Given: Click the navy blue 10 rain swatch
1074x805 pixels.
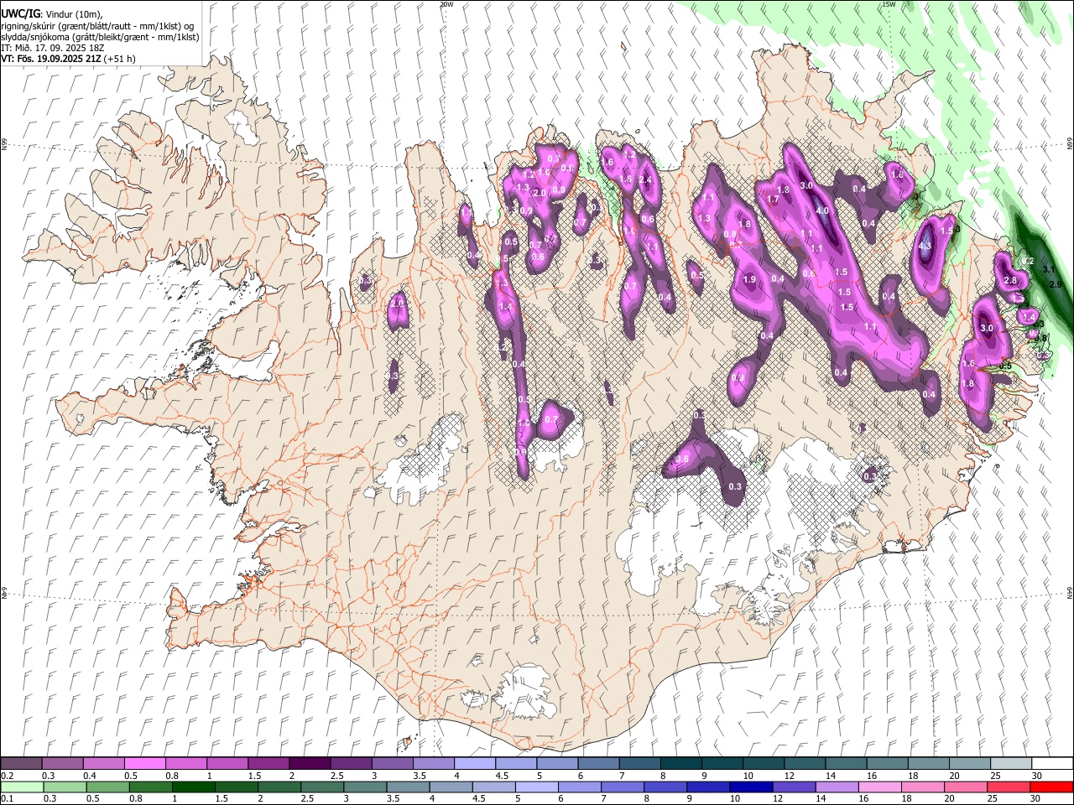Looking at the screenshot, I should (x=751, y=787).
